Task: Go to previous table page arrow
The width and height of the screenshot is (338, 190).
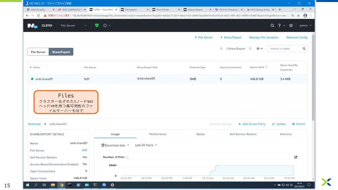Action: (221, 49)
